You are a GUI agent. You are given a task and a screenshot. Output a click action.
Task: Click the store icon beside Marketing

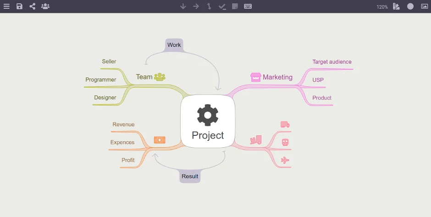pyautogui.click(x=256, y=77)
